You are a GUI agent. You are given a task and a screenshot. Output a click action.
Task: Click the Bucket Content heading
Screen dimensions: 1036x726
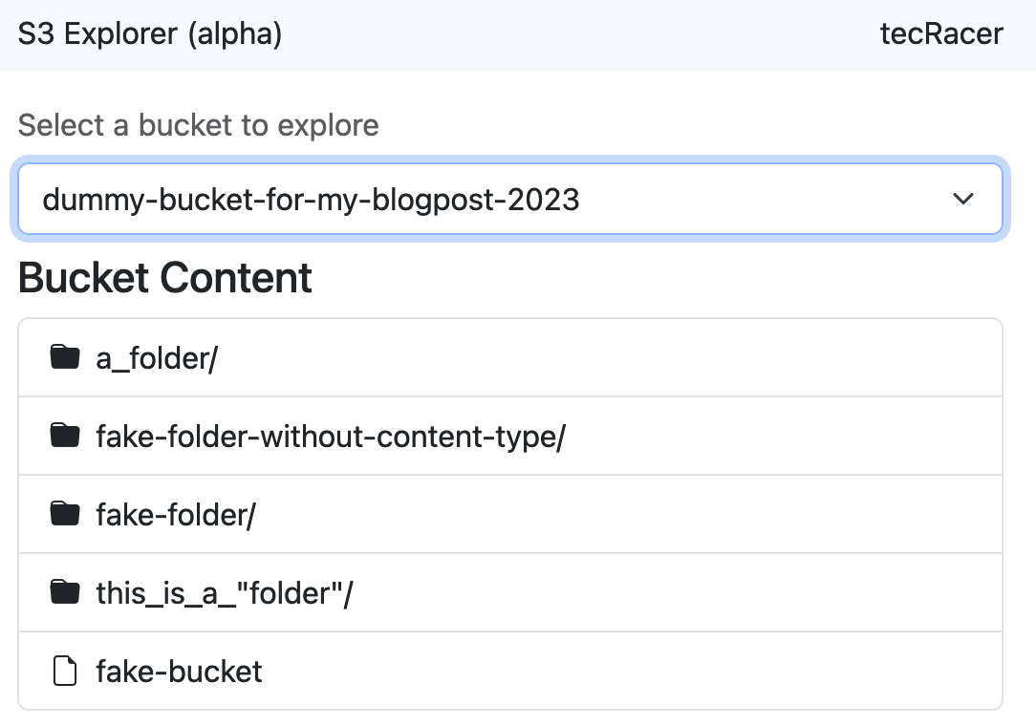(164, 277)
